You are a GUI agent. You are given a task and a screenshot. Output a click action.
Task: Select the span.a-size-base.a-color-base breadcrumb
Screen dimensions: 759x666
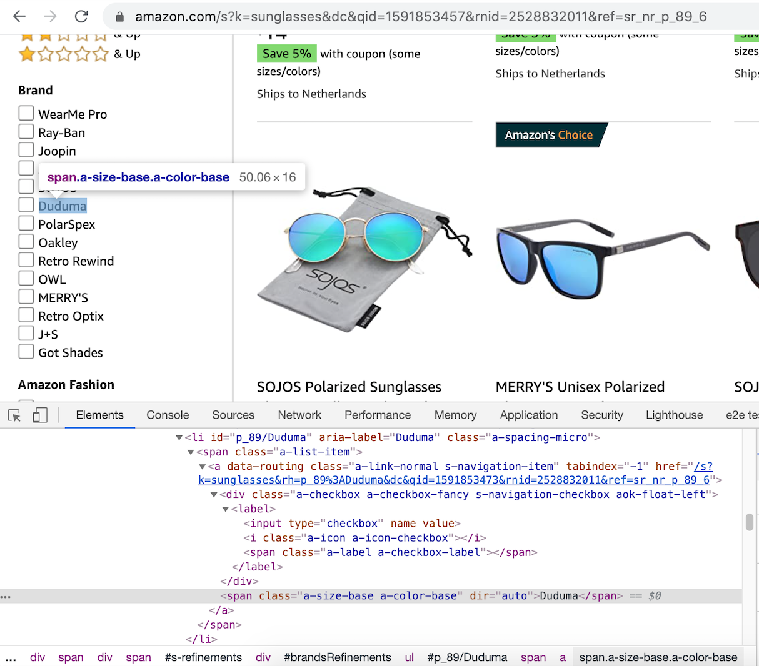658,657
